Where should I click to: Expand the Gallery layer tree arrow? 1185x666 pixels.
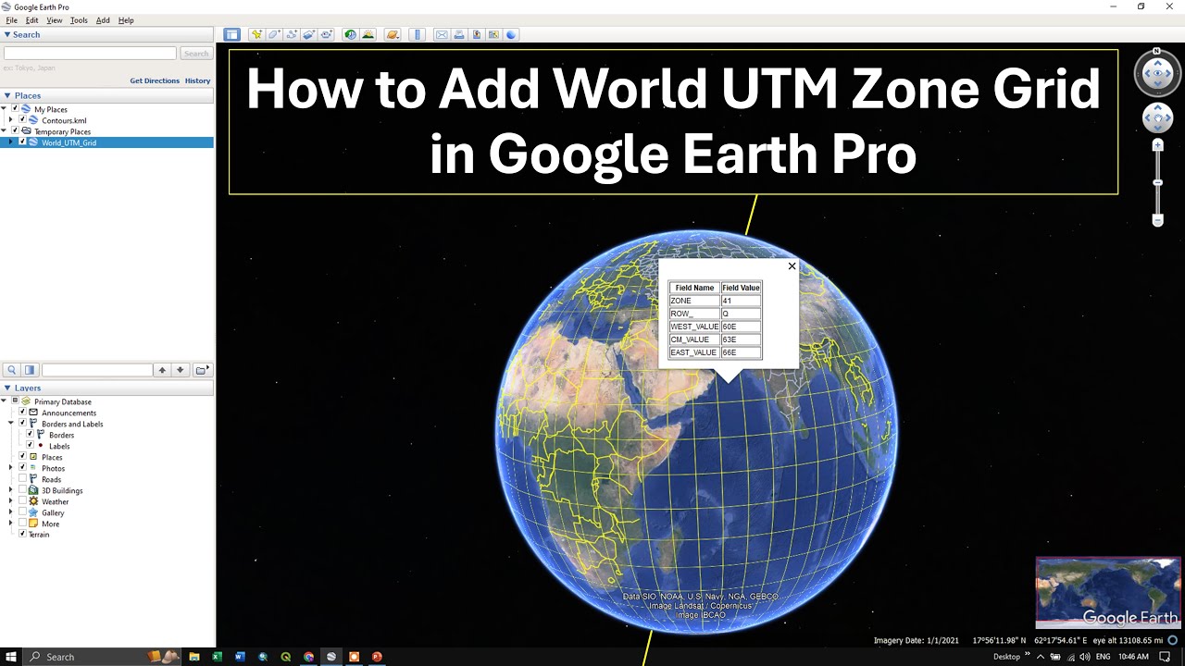(x=11, y=512)
